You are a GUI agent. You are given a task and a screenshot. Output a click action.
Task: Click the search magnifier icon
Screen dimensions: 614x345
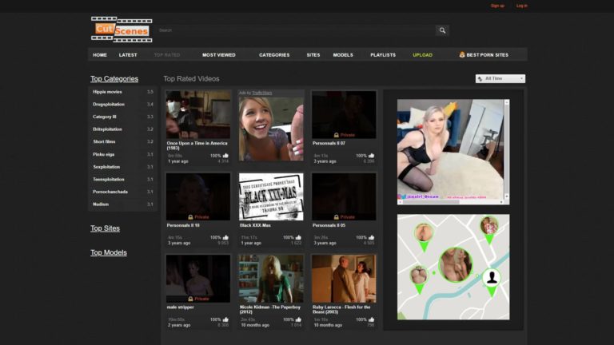point(442,30)
